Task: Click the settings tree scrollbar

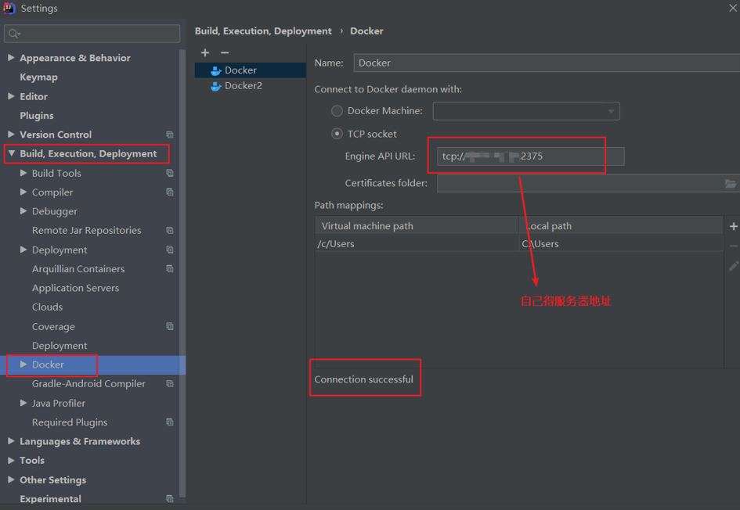Action: (182, 274)
